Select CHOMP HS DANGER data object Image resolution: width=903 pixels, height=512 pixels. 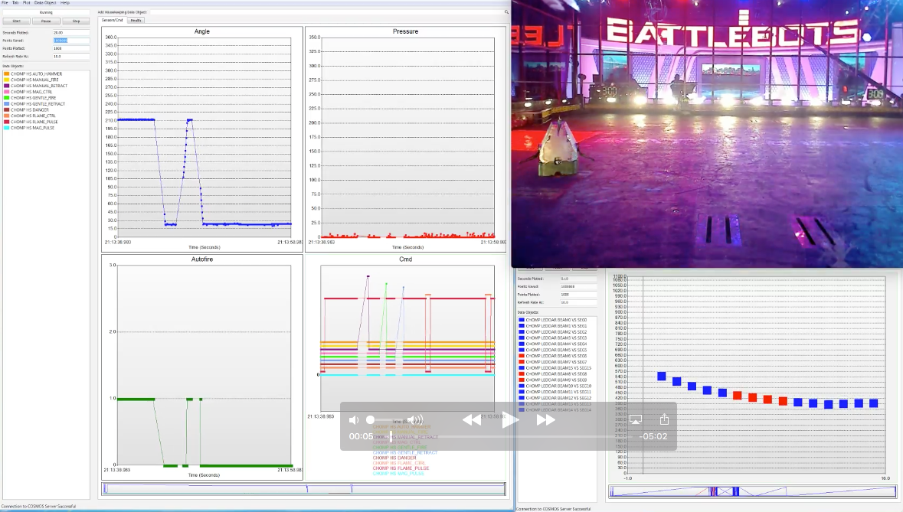27,110
